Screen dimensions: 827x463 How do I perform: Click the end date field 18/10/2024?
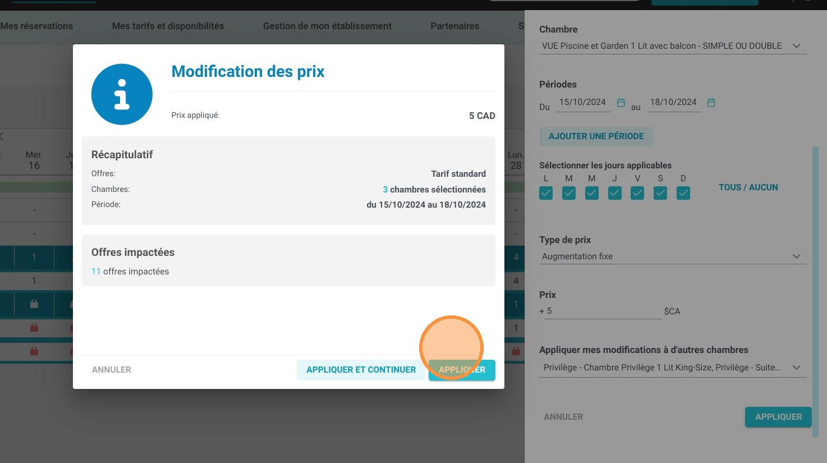point(674,103)
